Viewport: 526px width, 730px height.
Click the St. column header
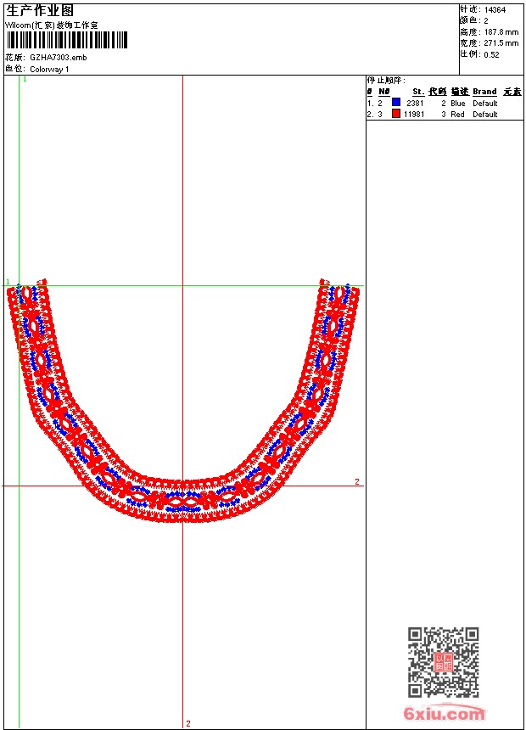(x=417, y=92)
